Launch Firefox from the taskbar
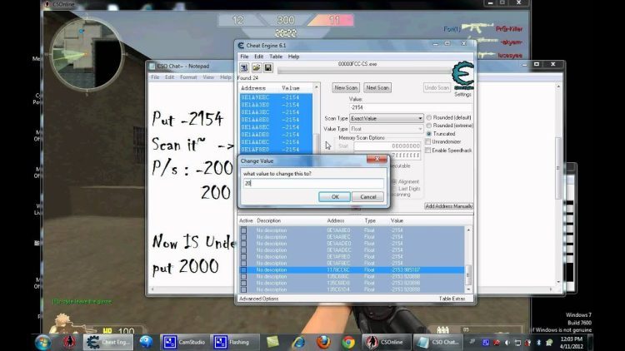Image resolution: width=625 pixels, height=351 pixels. pos(323,342)
